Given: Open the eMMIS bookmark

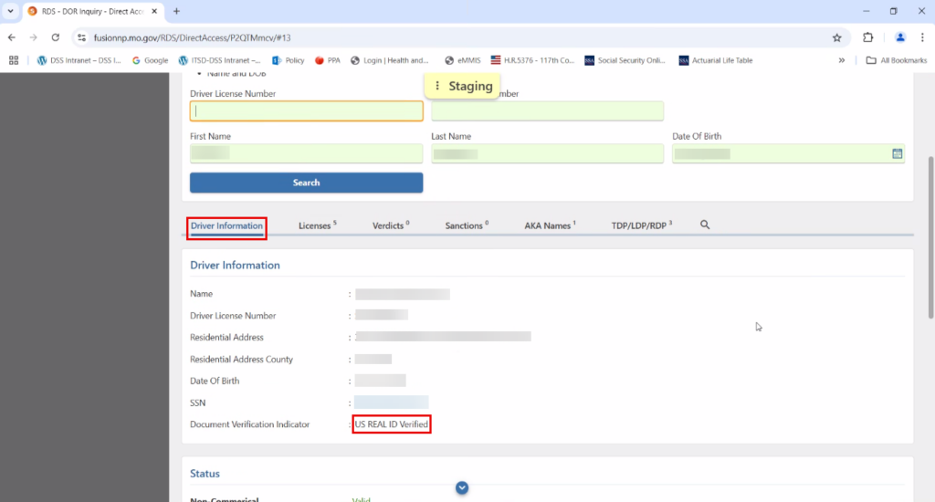Looking at the screenshot, I should click(x=463, y=60).
